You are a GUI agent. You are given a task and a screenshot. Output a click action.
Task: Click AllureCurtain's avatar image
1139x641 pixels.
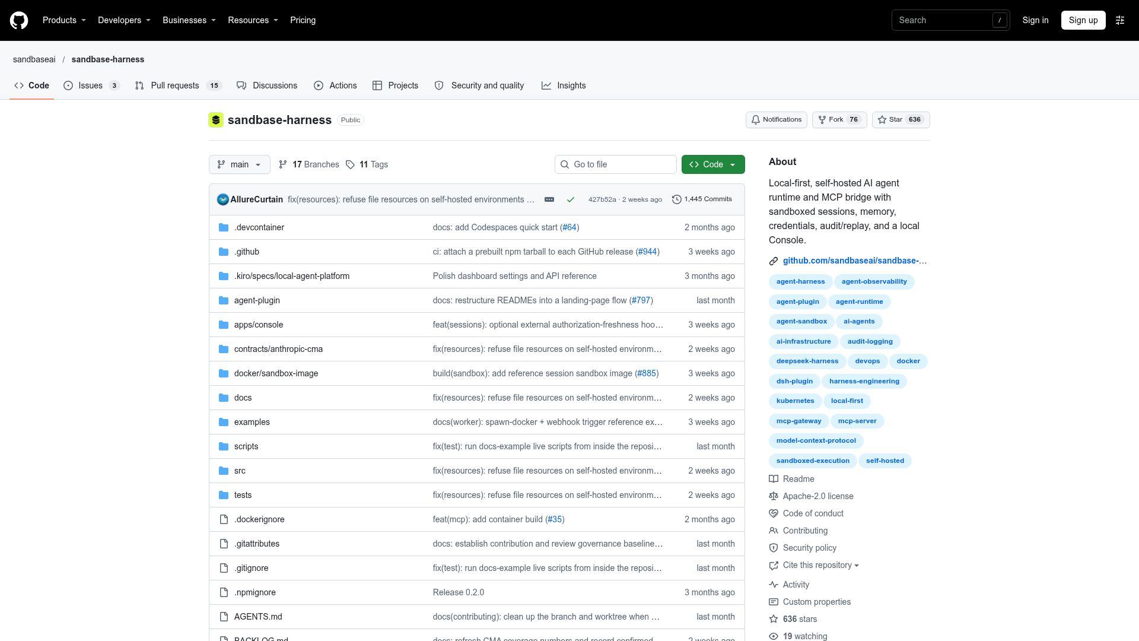click(x=223, y=199)
